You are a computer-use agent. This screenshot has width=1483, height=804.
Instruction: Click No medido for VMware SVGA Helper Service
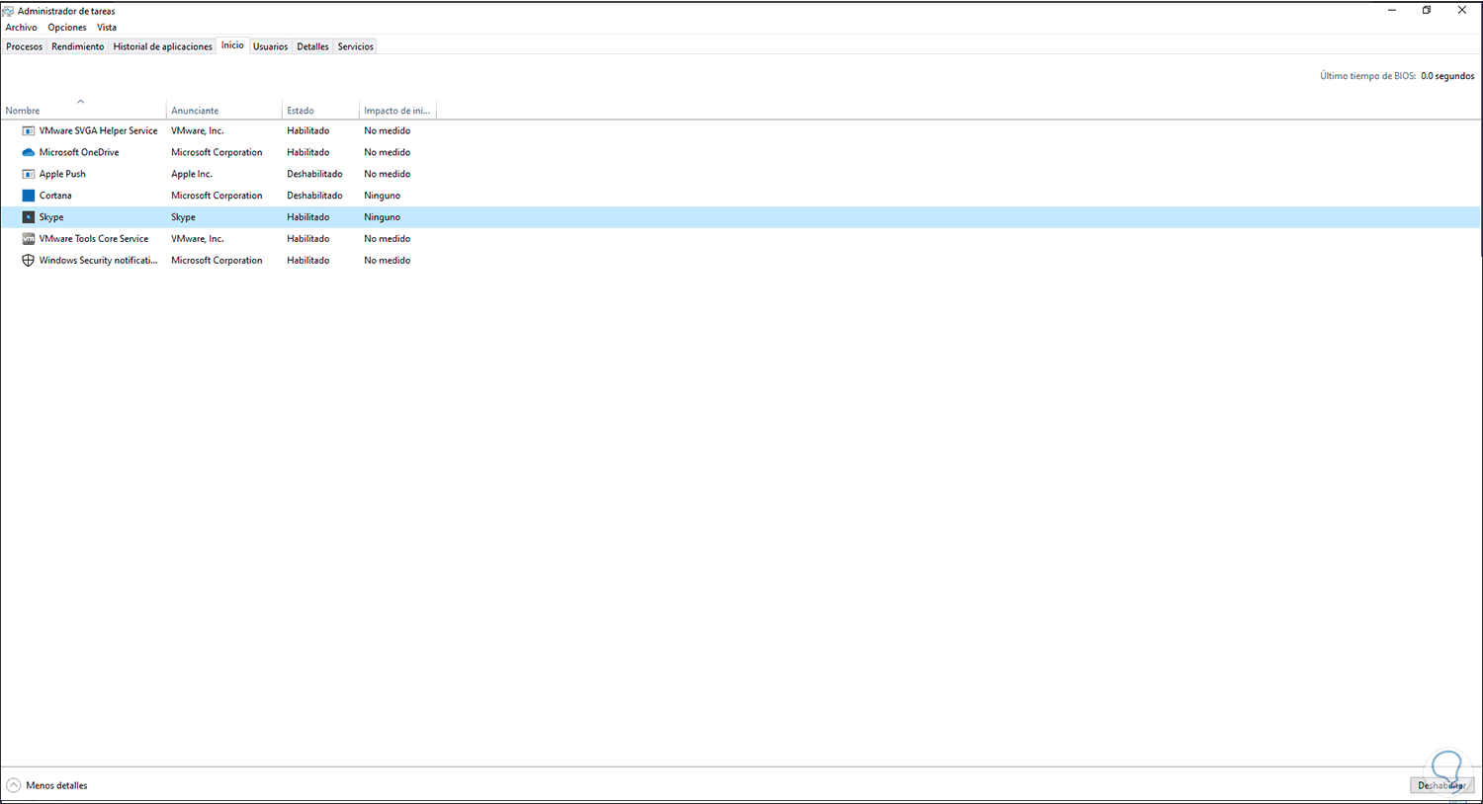tap(387, 130)
